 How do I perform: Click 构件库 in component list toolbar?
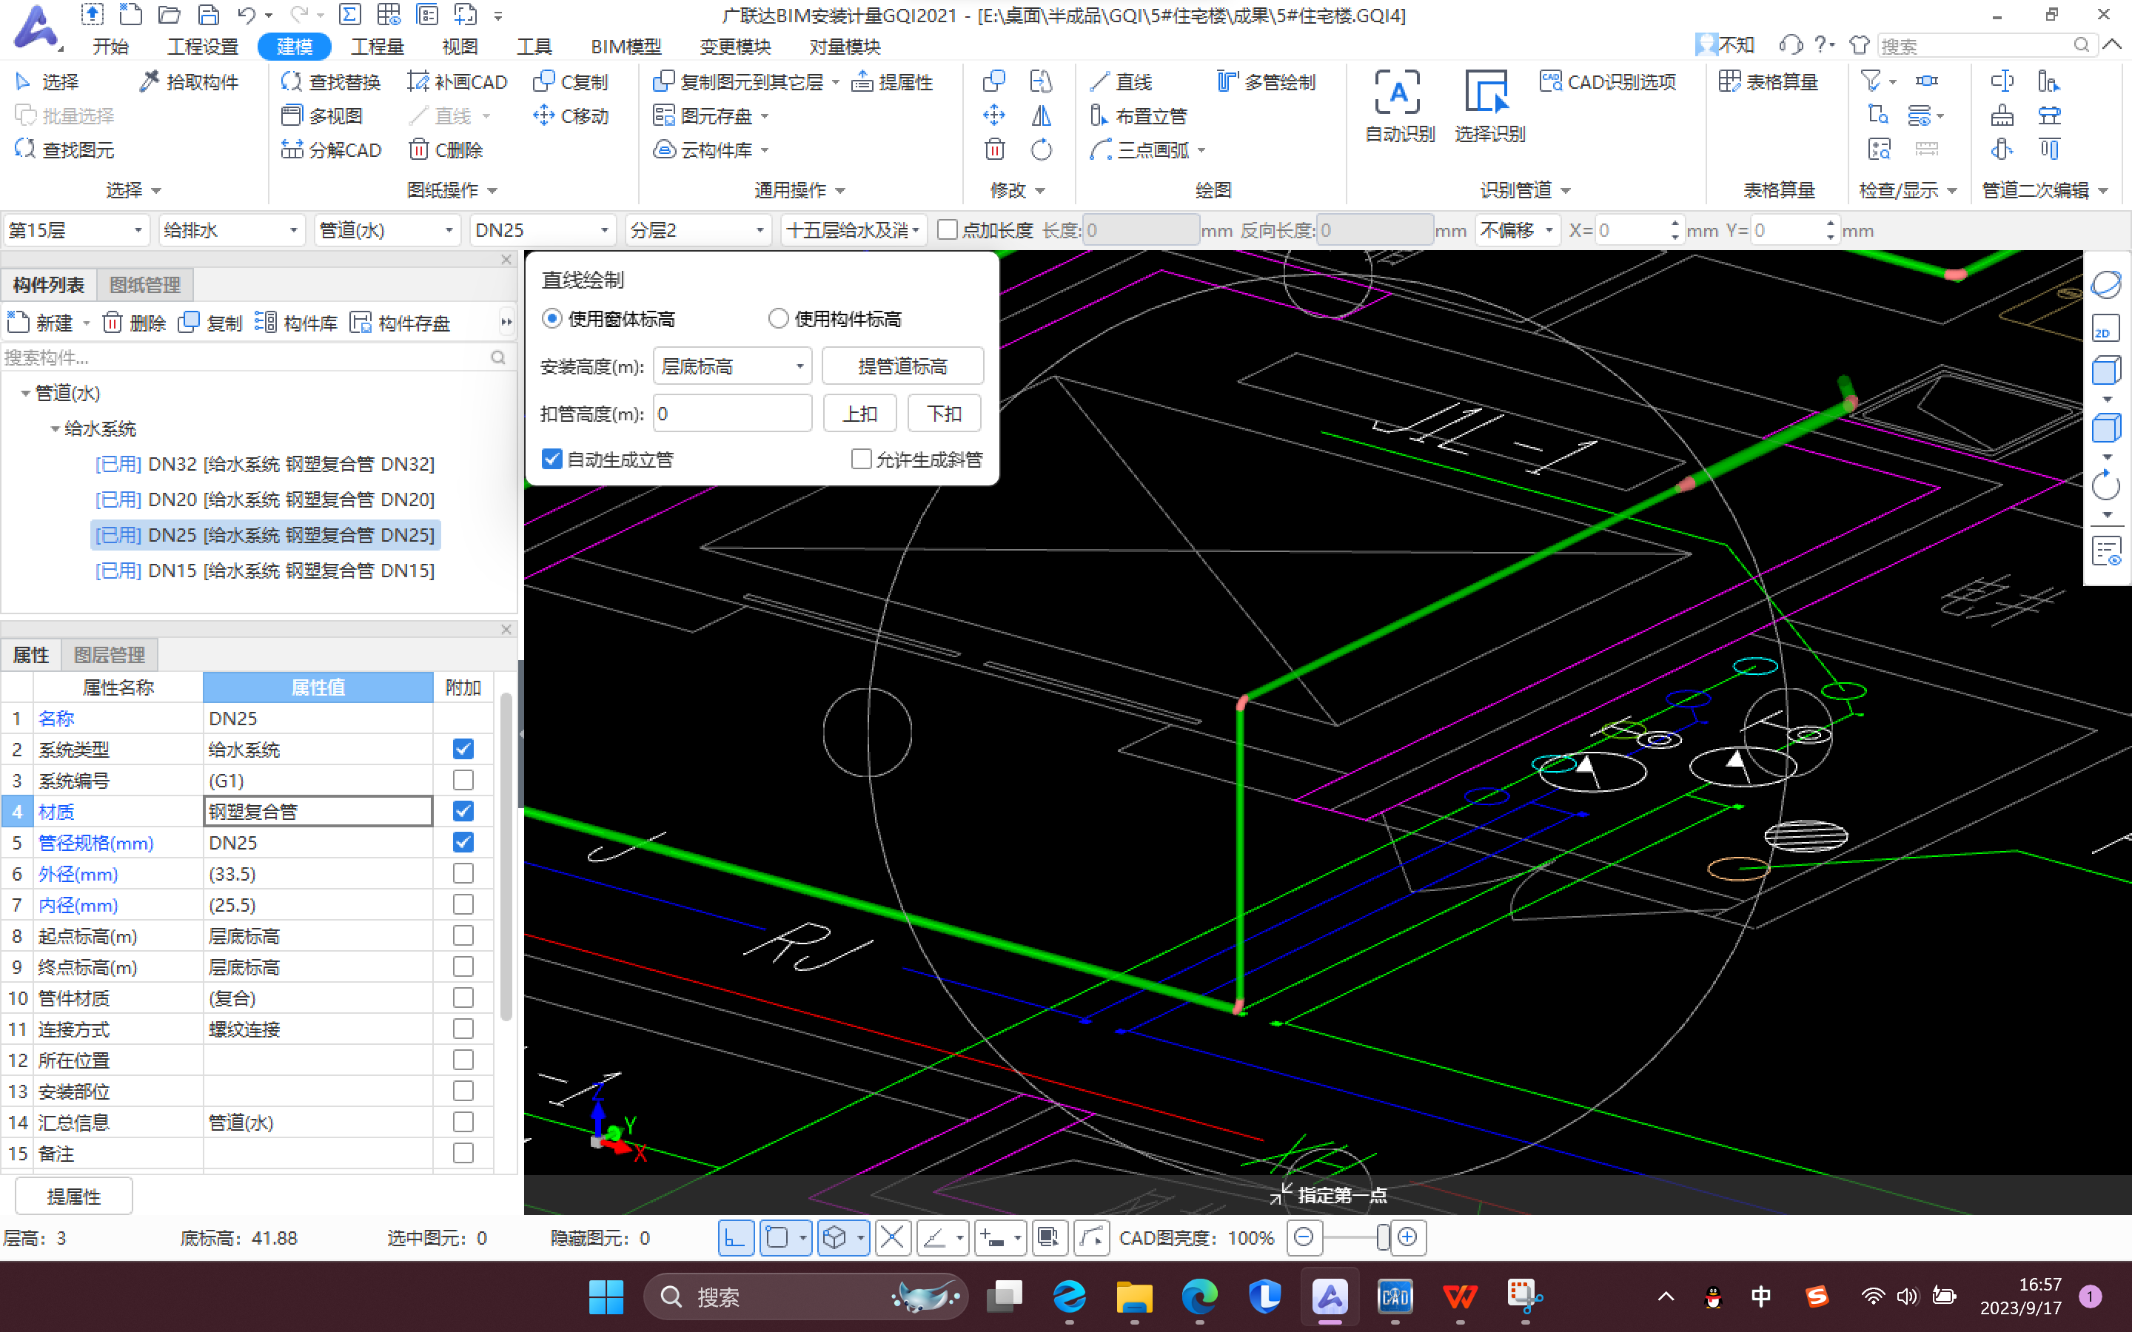(x=296, y=323)
